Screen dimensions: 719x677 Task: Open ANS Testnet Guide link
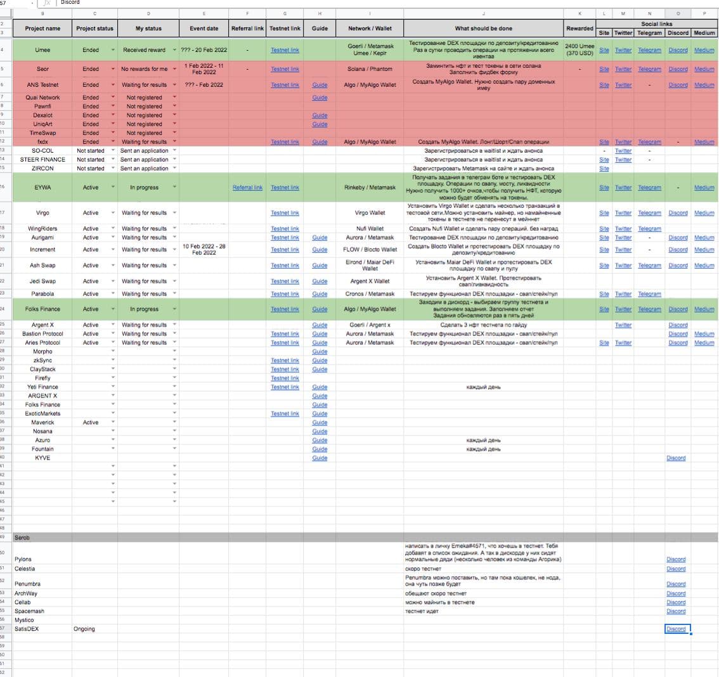click(x=320, y=85)
